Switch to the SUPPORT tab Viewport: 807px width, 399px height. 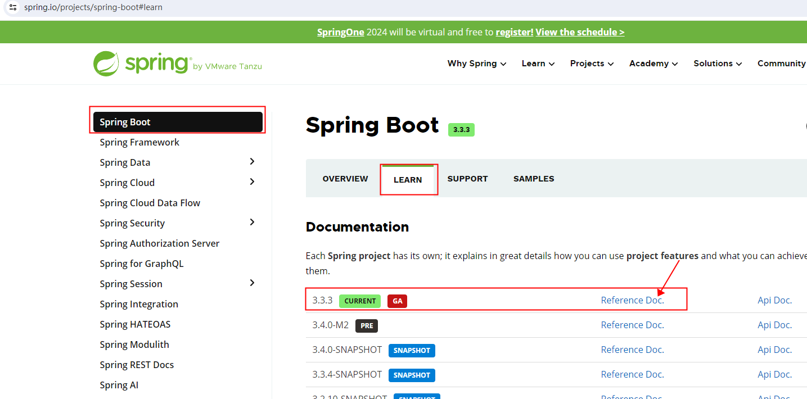pyautogui.click(x=467, y=179)
